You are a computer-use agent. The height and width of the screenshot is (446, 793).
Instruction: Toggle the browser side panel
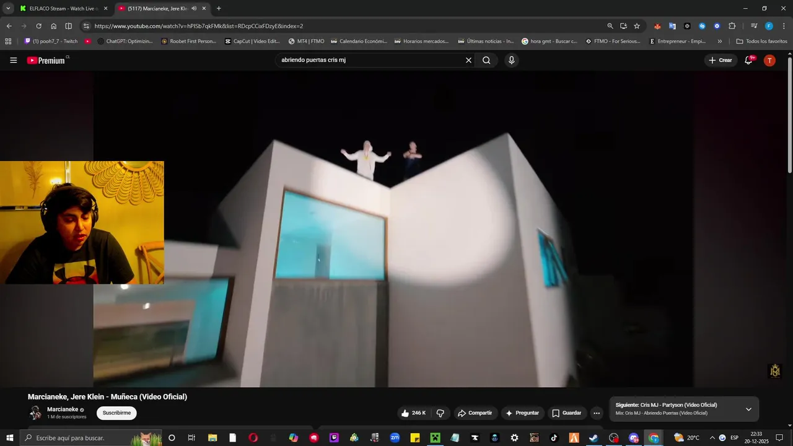(x=68, y=26)
